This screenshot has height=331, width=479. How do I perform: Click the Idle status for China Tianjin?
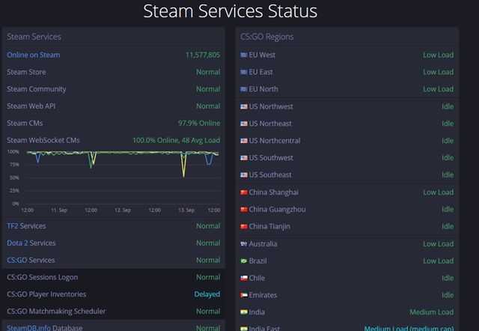(448, 227)
